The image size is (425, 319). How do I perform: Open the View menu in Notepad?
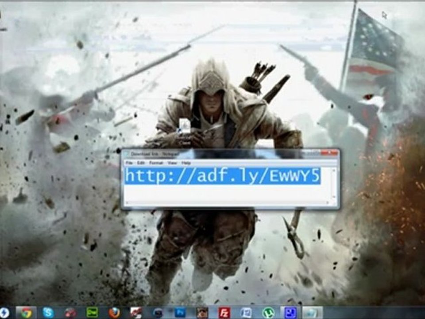[172, 163]
